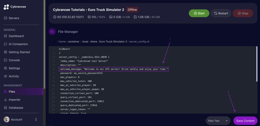Click the query_virtual_port: 101 line
260x126 pixels.
tap(76, 97)
